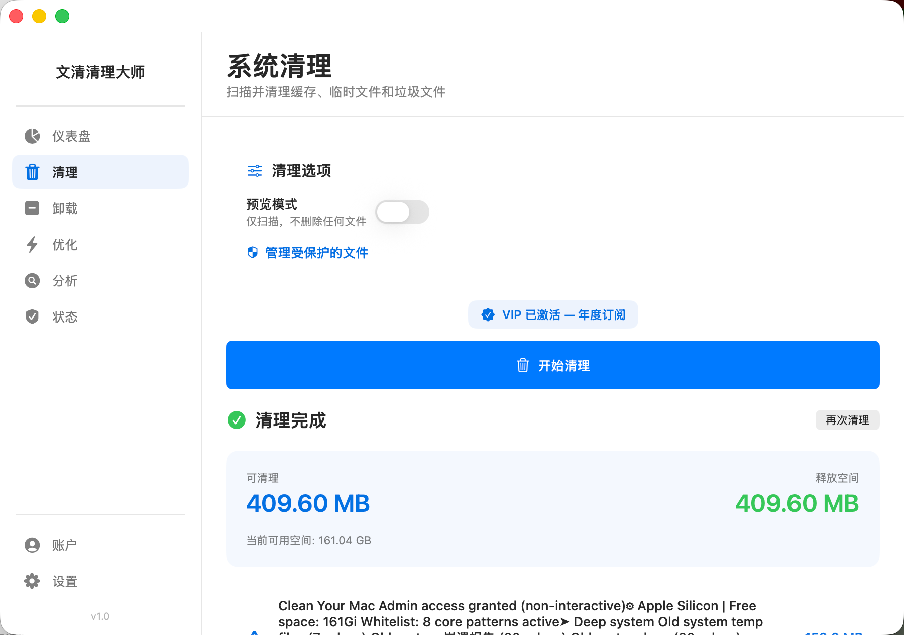Open 设置 in the sidebar

pyautogui.click(x=100, y=581)
